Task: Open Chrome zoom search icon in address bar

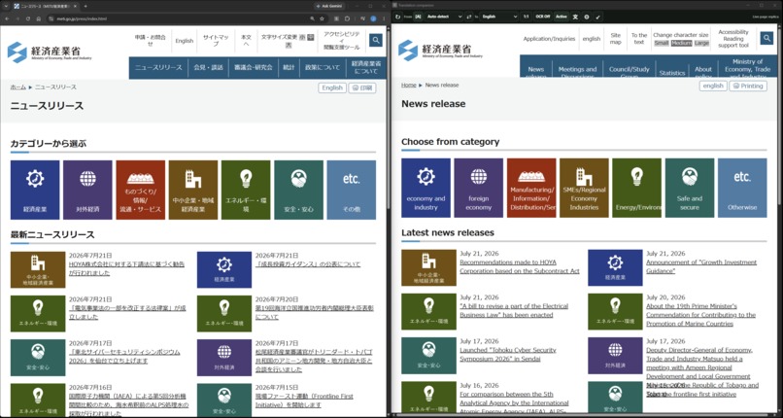Action: 312,18
